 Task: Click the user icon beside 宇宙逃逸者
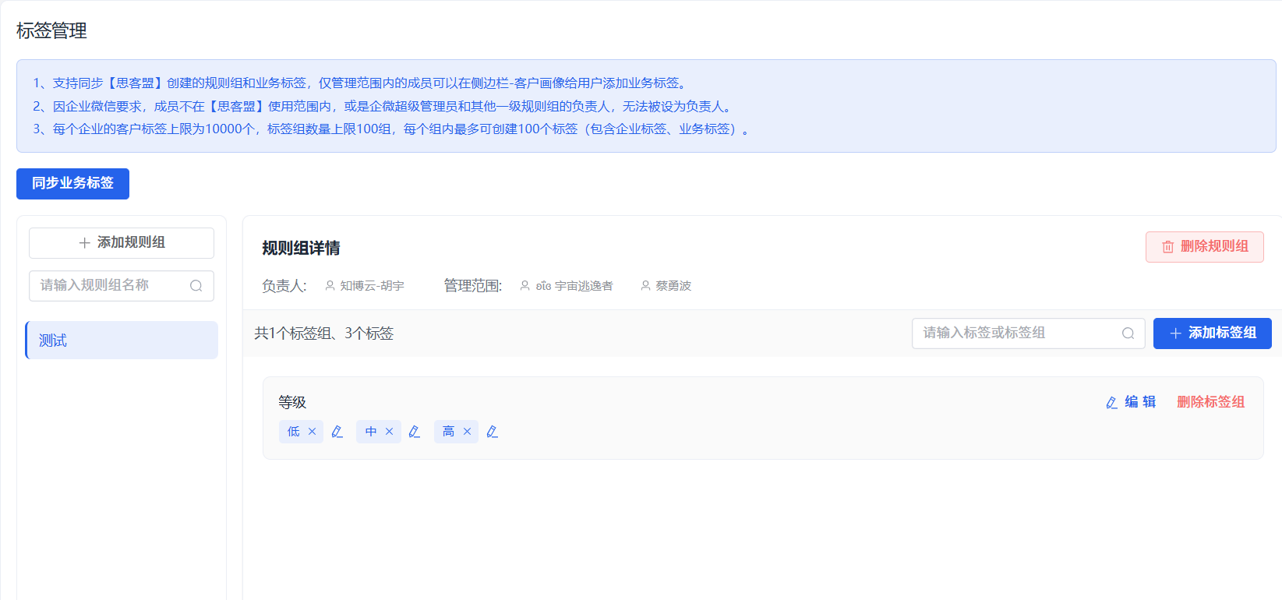coord(524,286)
